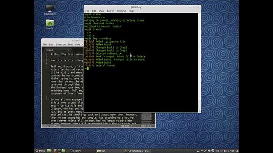
Task: Open the Edit menu in the Sublime editor
Action: [51, 44]
